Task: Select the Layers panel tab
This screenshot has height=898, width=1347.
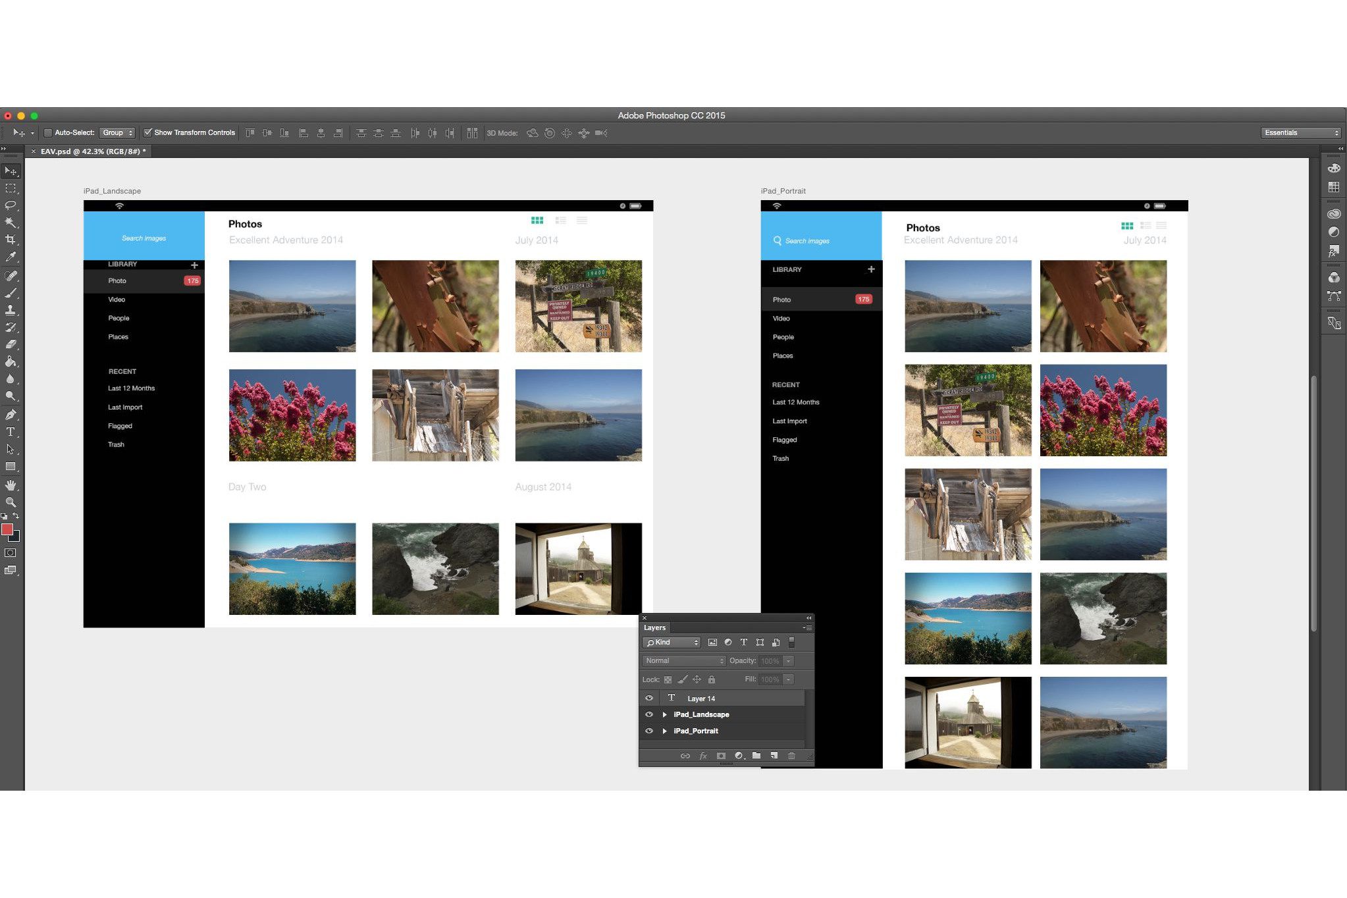Action: point(654,627)
